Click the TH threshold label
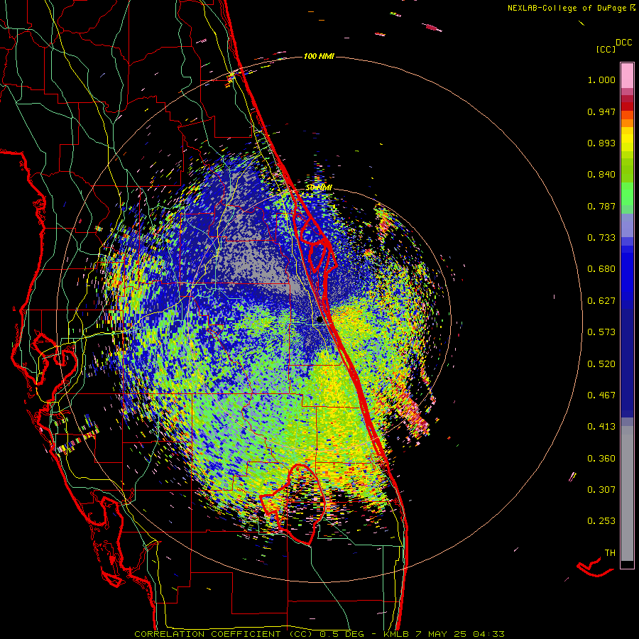 610,553
